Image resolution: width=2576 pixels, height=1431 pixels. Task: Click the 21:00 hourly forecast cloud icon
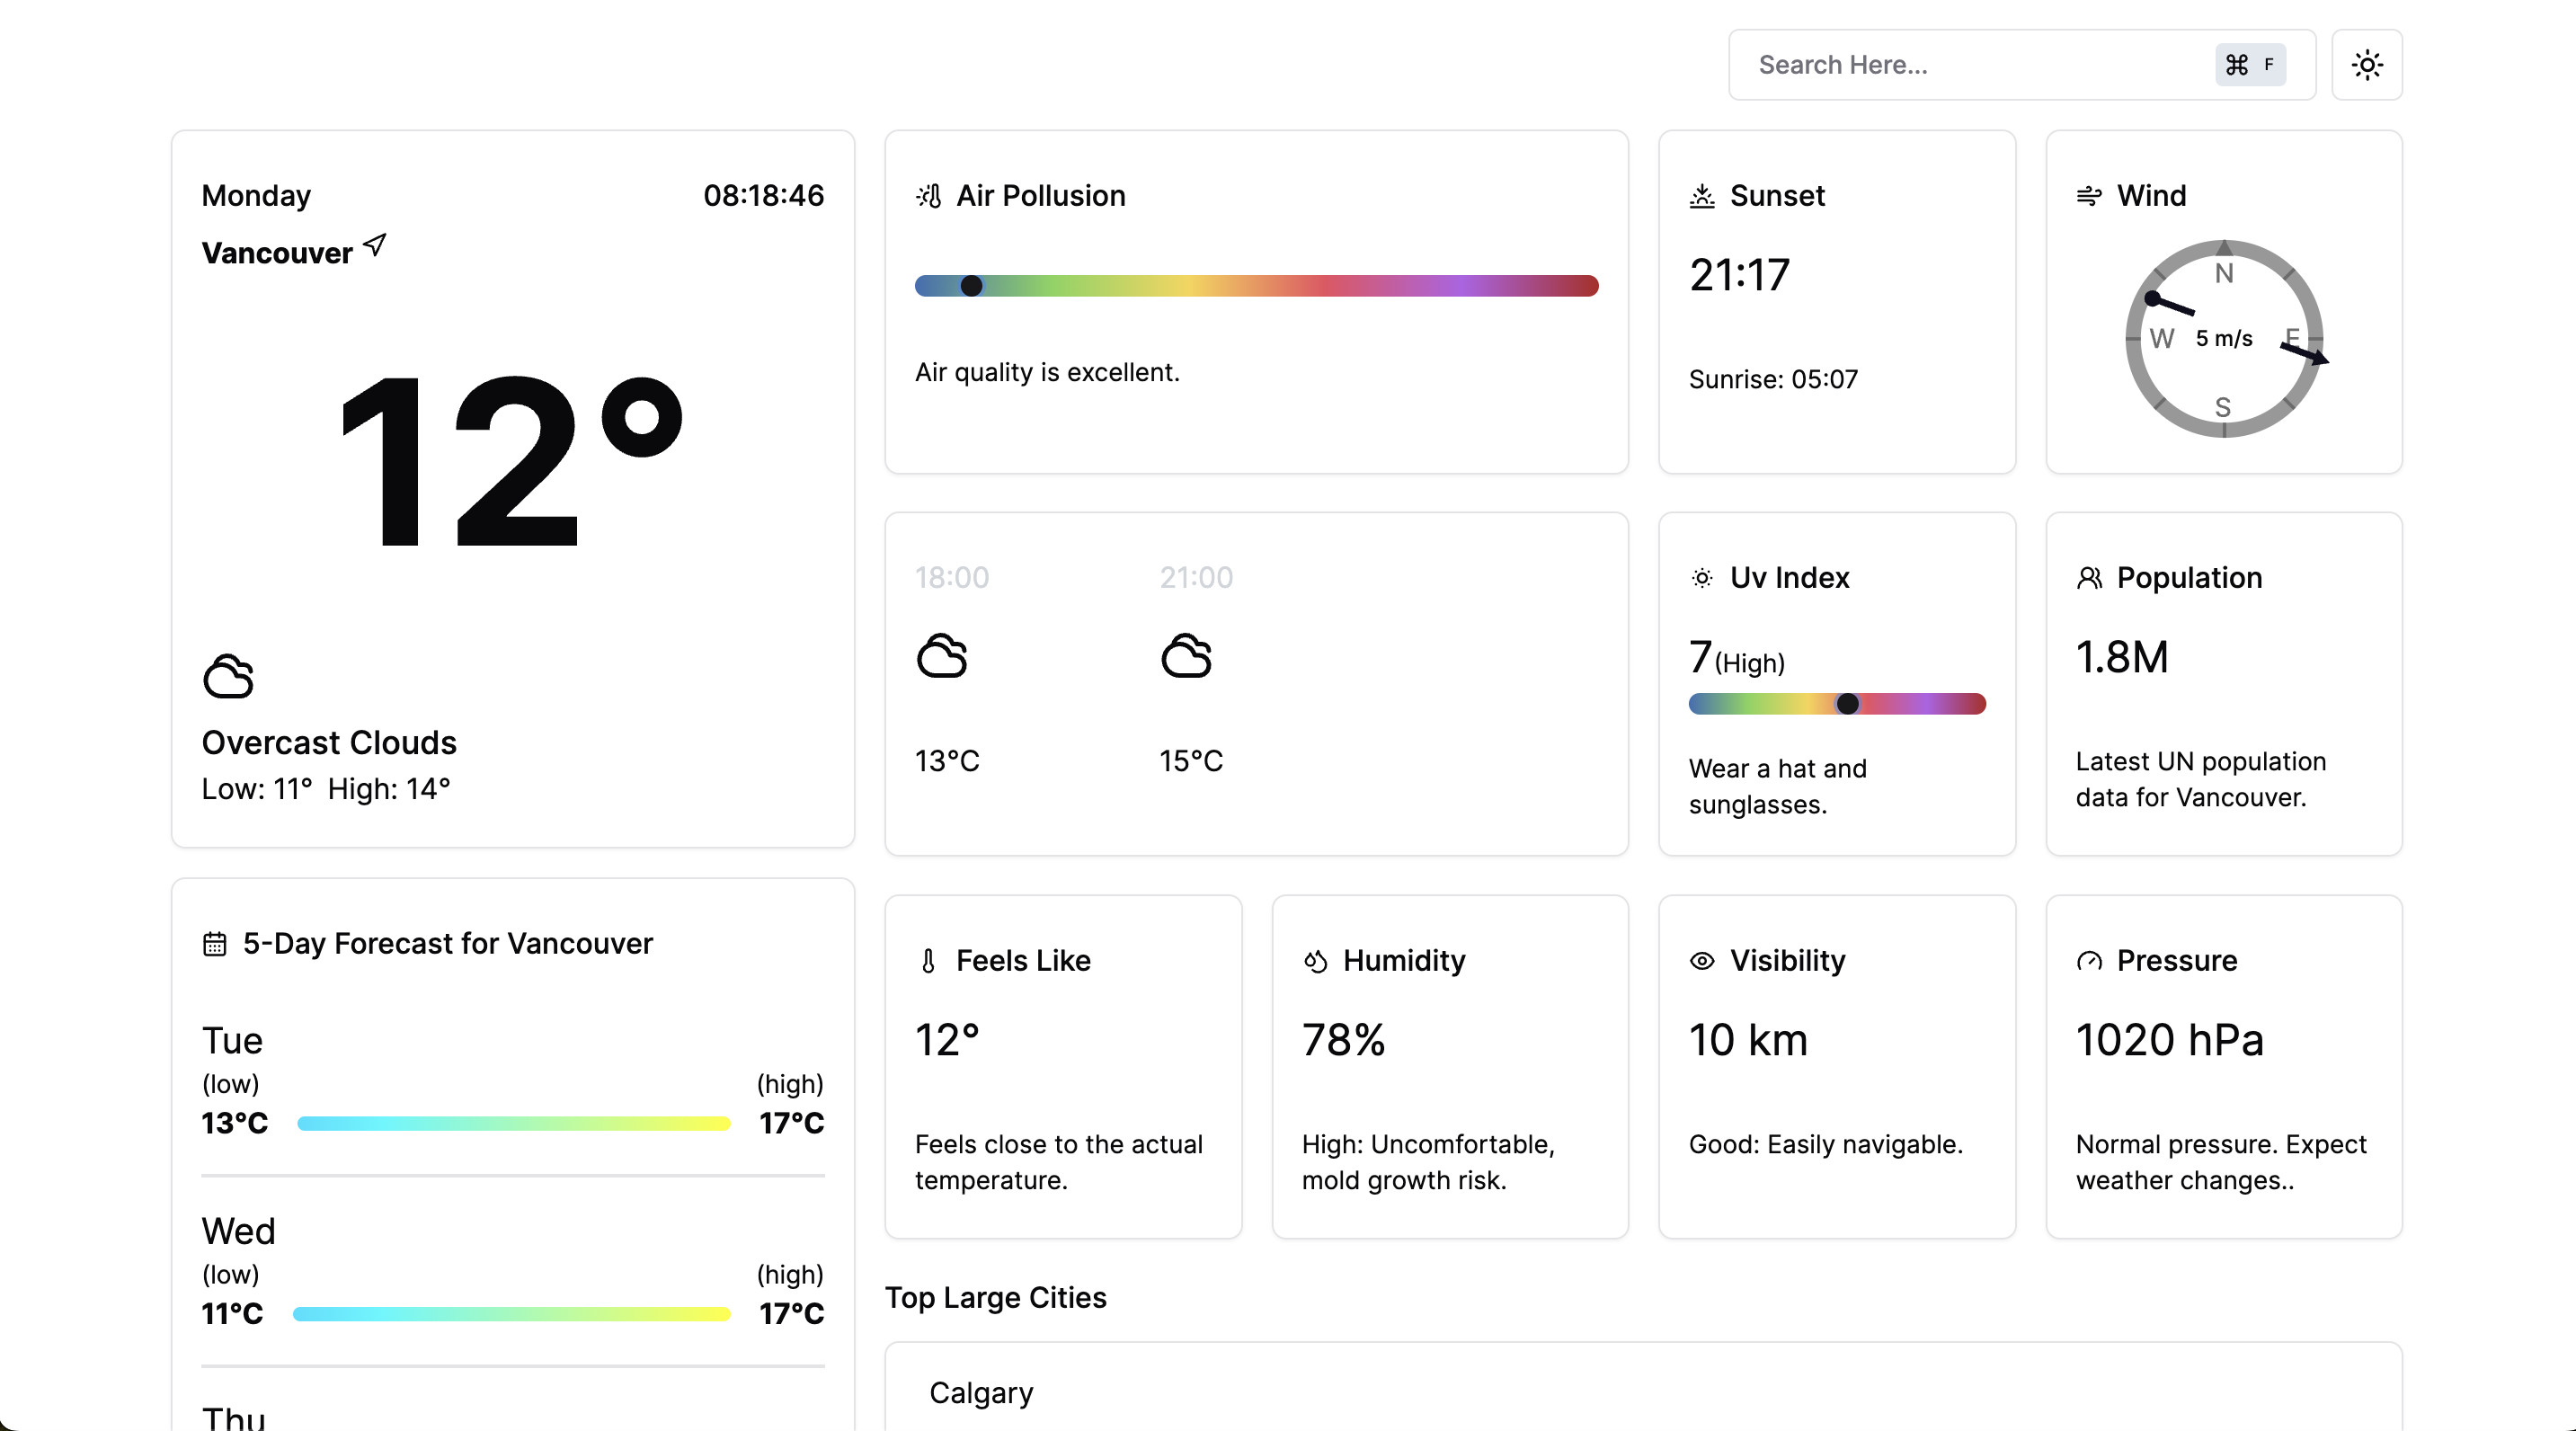click(1186, 656)
